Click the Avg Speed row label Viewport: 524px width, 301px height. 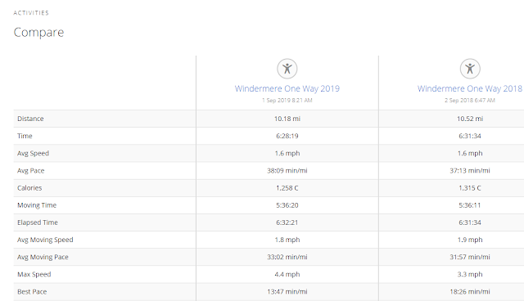click(x=33, y=154)
